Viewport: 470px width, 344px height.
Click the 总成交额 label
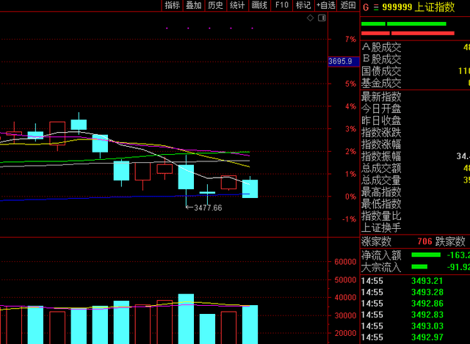click(x=381, y=168)
